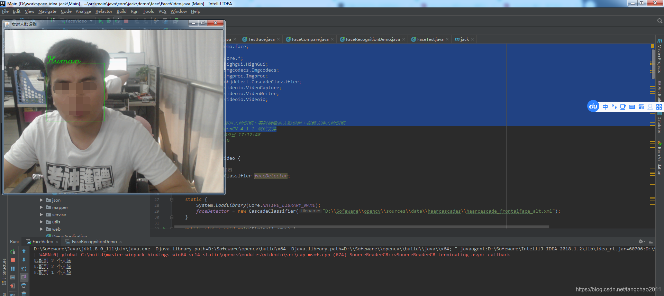Screen dimensions: 664x296
Task: Open Search Everywhere magnifier icon
Action: point(660,21)
